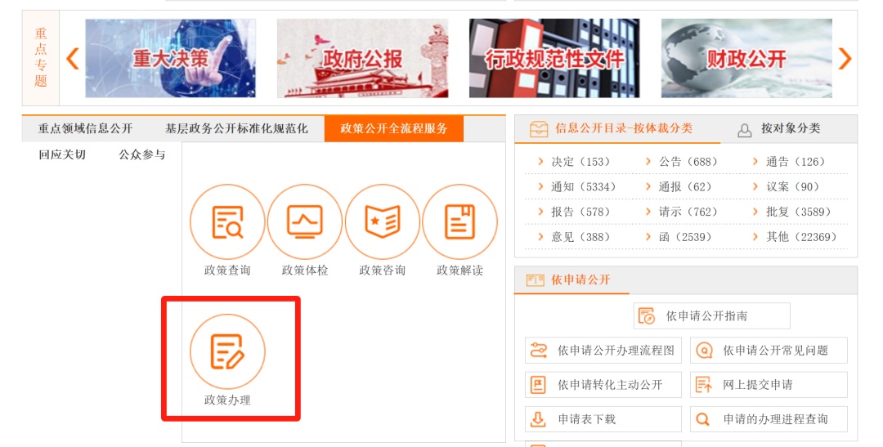The width and height of the screenshot is (883, 447).
Task: Open 依申请公开常见问题 button
Action: click(769, 351)
